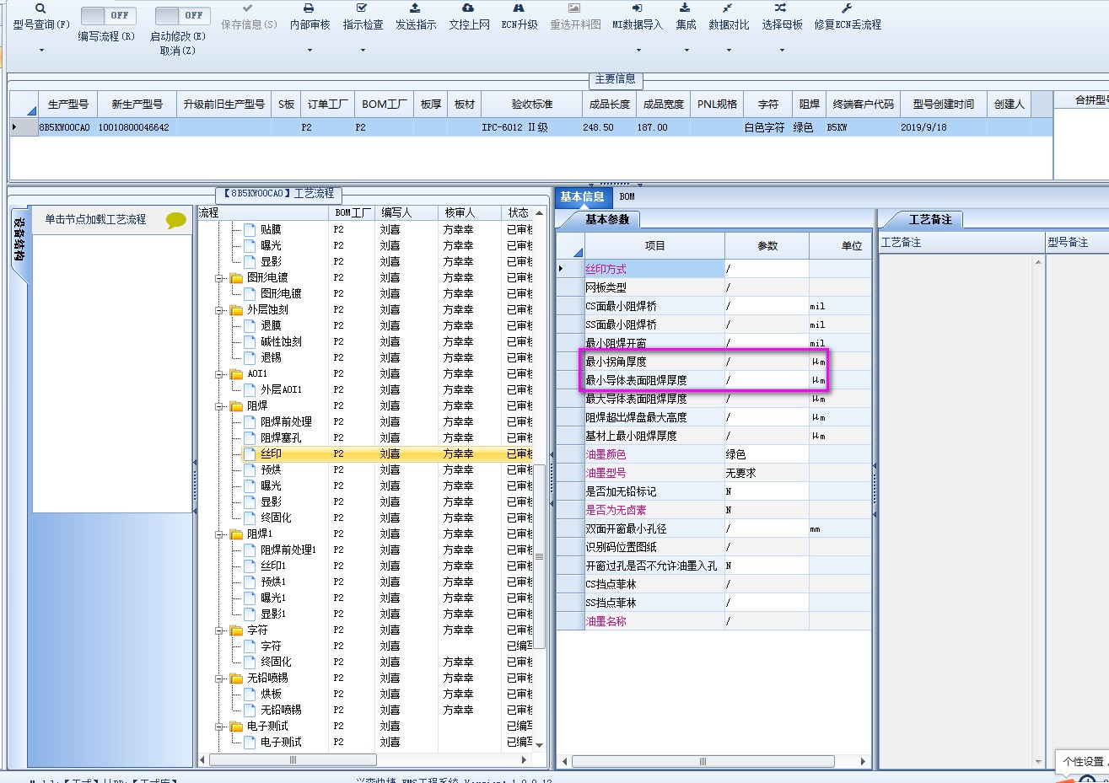Edit 油墨型号 value 无要求
The width and height of the screenshot is (1109, 783).
click(x=767, y=473)
